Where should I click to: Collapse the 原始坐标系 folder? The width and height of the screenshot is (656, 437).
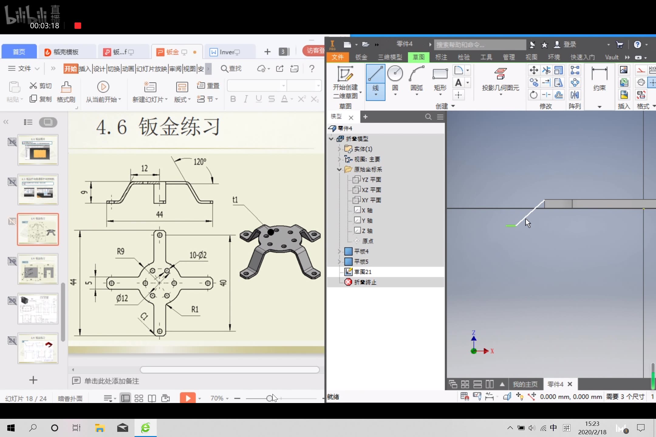340,170
